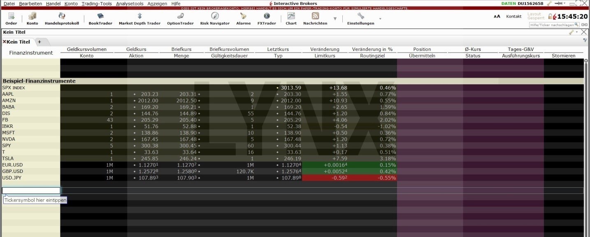Launch the Market Depth Trader
Screen dimensions: 590x237
pos(139,19)
